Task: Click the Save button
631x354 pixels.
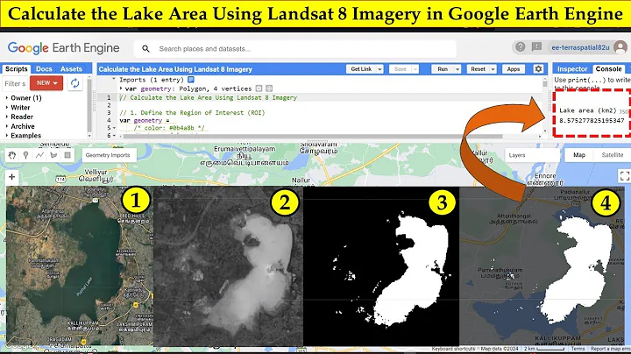Action: [400, 69]
